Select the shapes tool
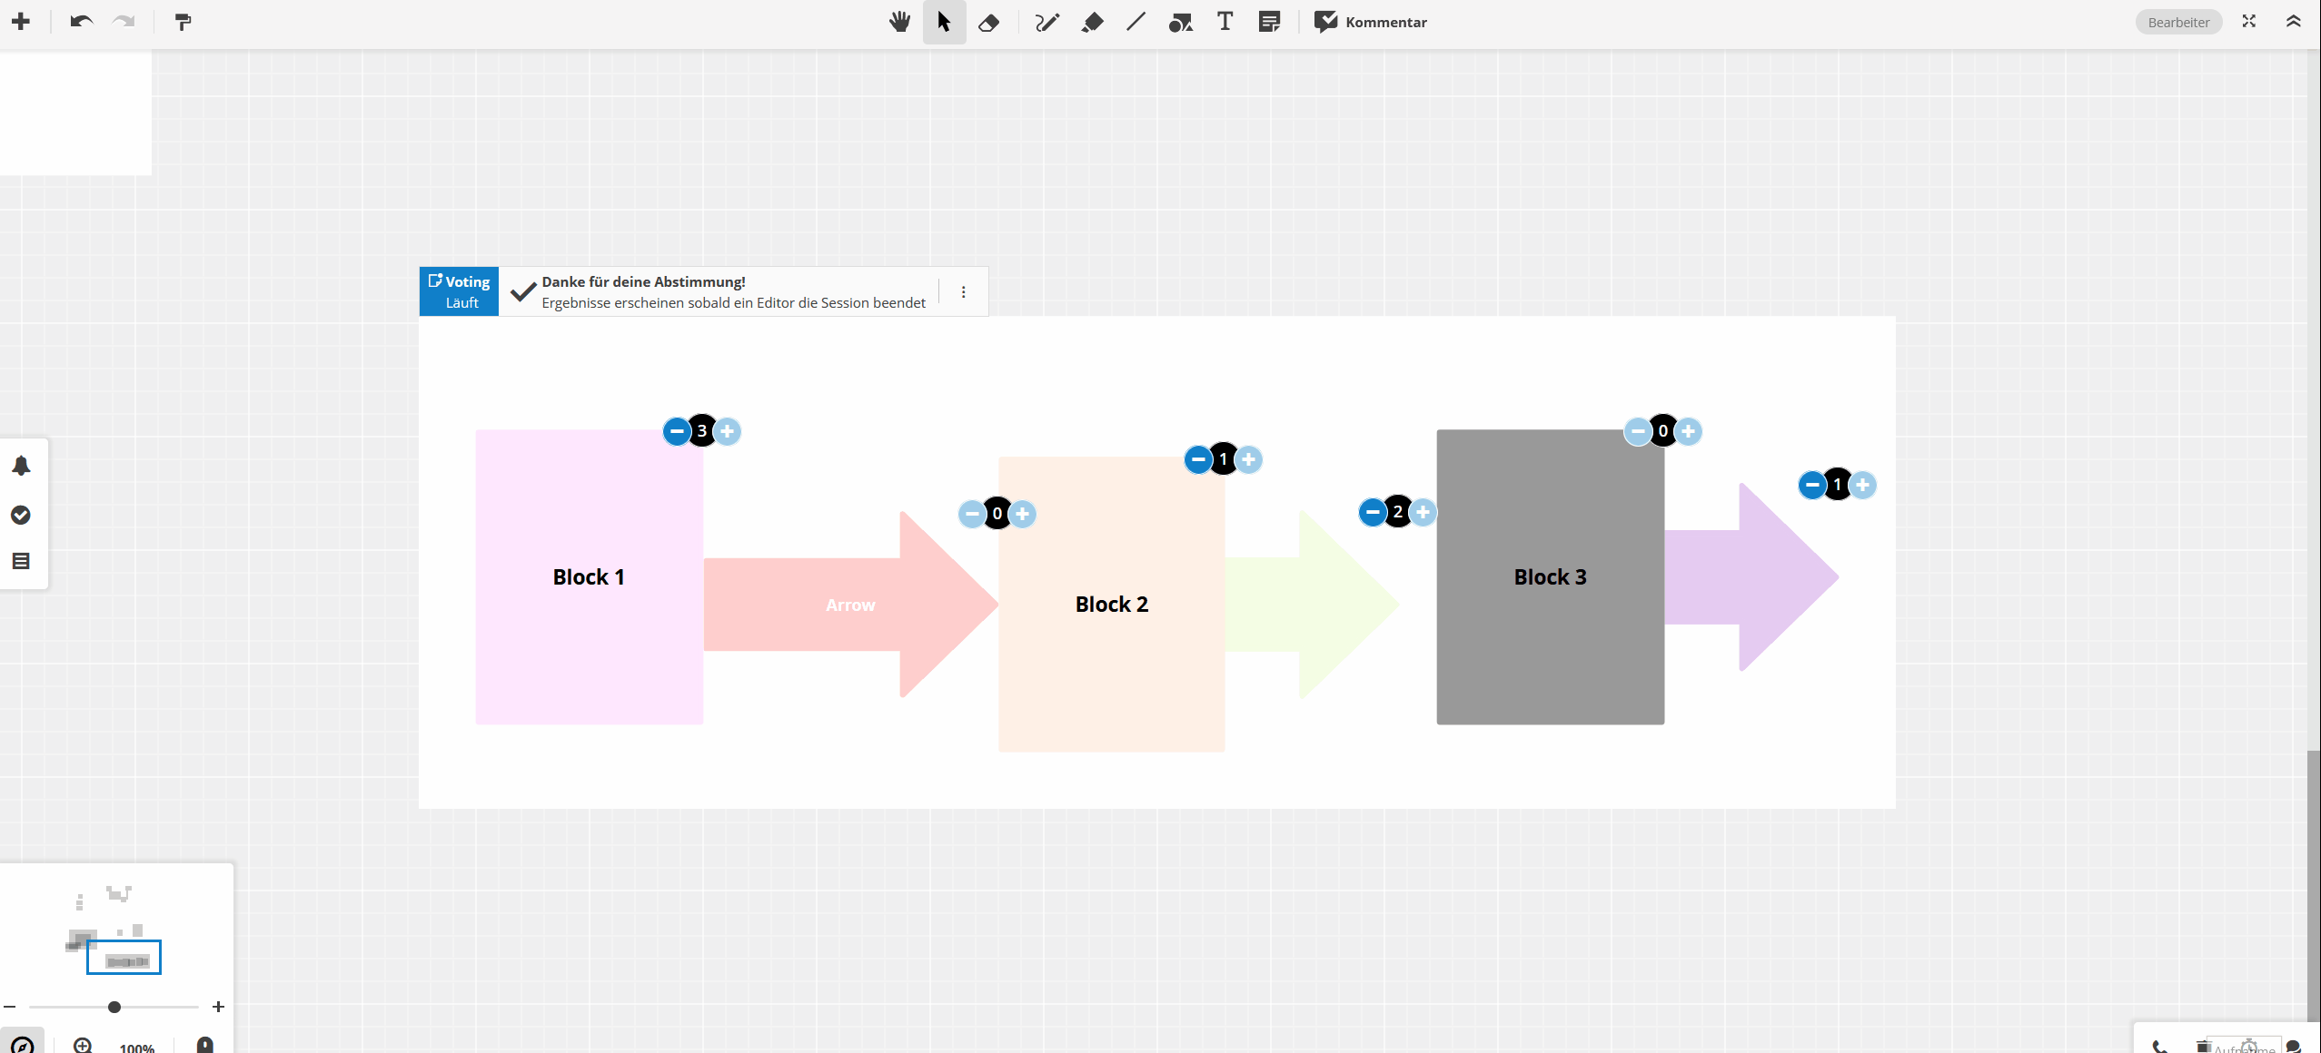Viewport: 2321px width, 1053px height. [1180, 22]
